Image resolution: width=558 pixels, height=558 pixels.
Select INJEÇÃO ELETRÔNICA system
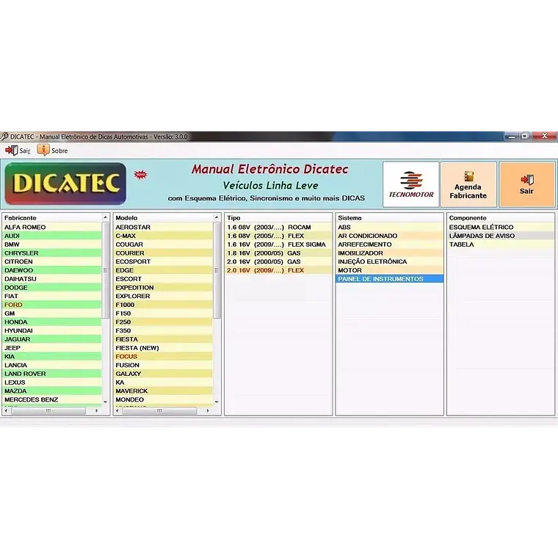click(x=390, y=261)
